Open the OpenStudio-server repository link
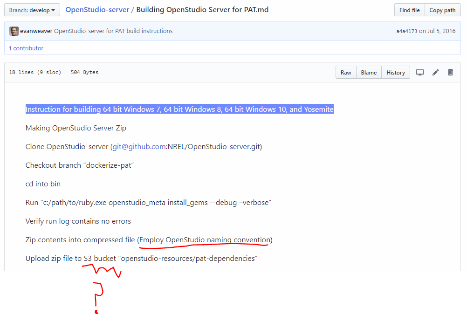 97,10
